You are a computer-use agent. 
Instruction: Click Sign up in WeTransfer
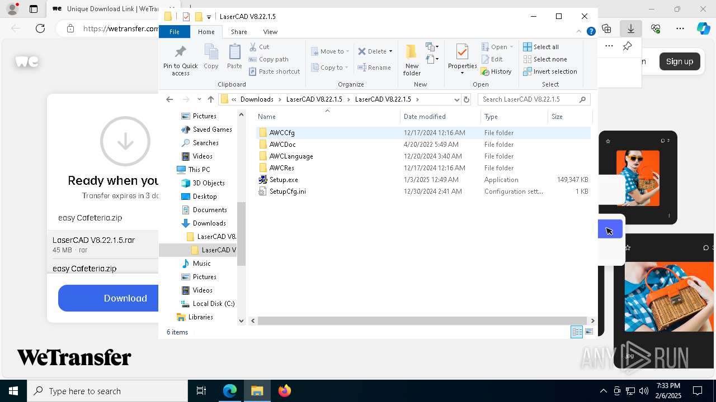(x=680, y=61)
